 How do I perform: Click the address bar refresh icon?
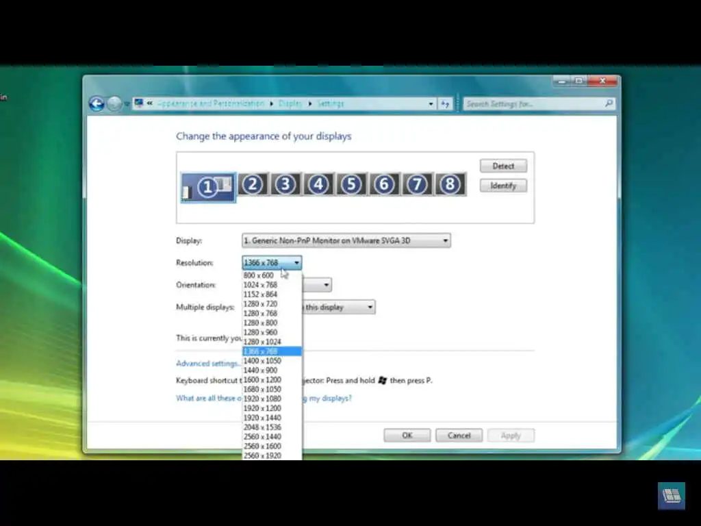click(445, 104)
